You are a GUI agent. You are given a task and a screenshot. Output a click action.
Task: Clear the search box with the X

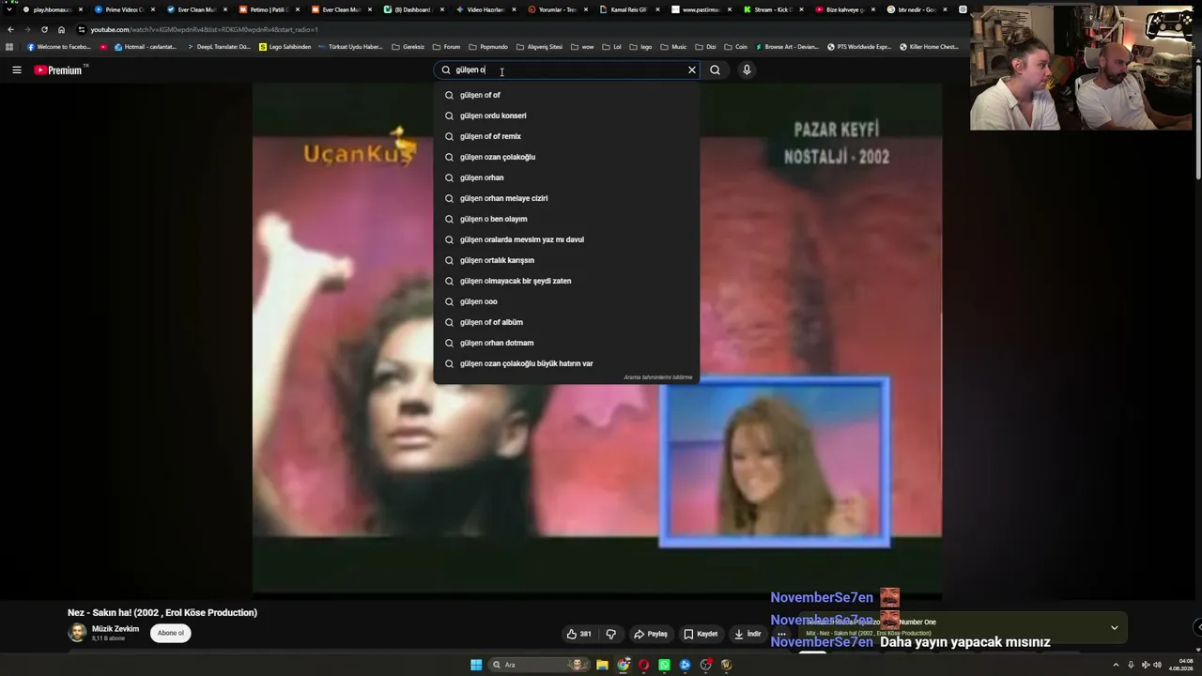(x=692, y=69)
